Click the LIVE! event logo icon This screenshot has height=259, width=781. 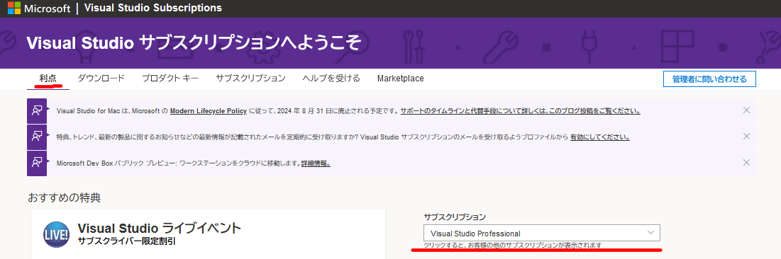[56, 234]
